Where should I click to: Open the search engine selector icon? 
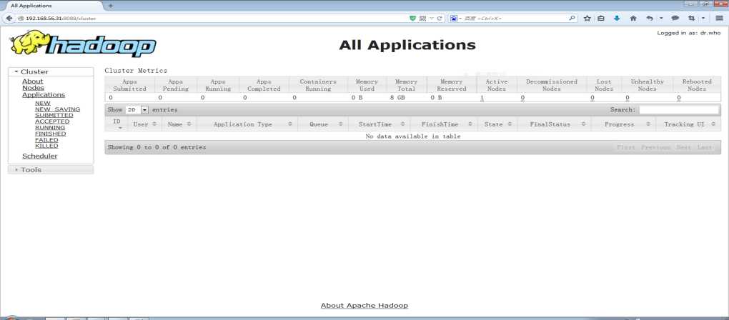pos(454,18)
